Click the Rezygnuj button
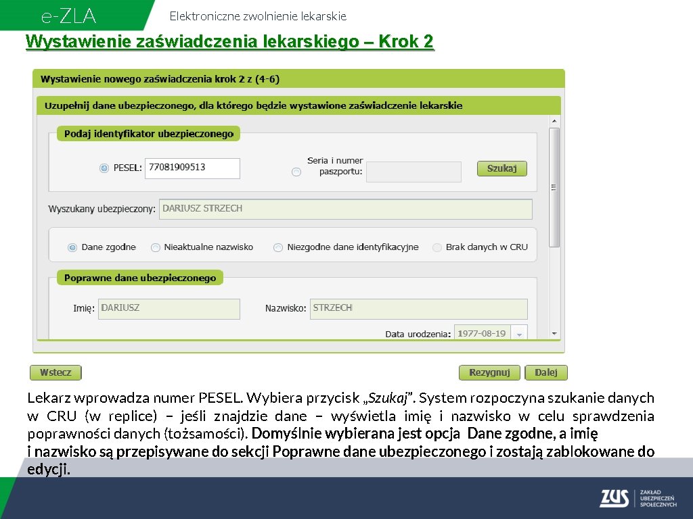Image resolution: width=693 pixels, height=519 pixels. [x=489, y=372]
